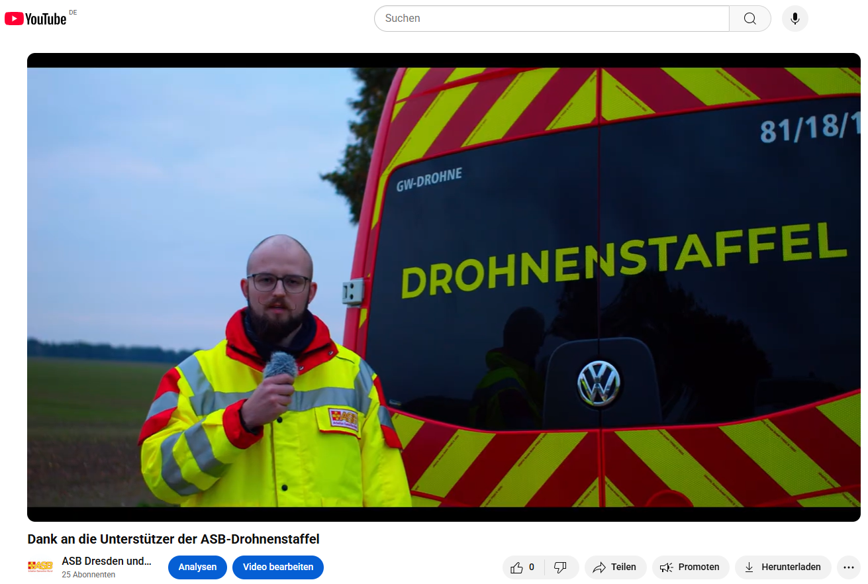This screenshot has width=868, height=584.
Task: Focus the Suchen search field
Action: [551, 19]
